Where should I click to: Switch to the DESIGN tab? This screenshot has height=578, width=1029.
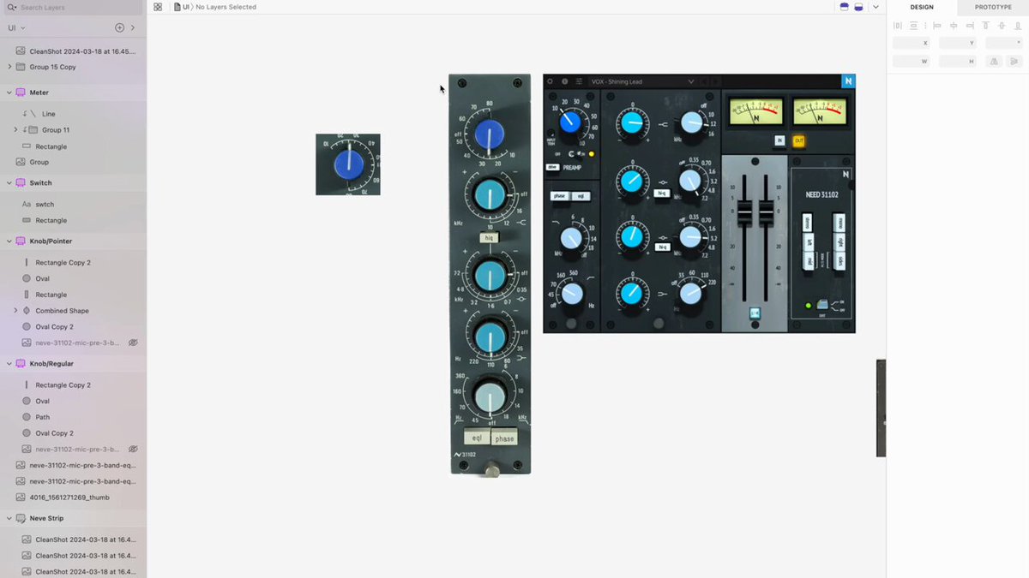[922, 7]
